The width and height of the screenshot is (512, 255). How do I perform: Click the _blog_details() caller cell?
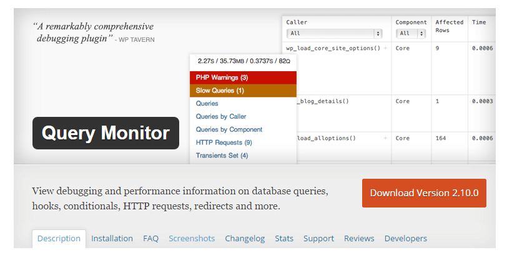point(323,101)
